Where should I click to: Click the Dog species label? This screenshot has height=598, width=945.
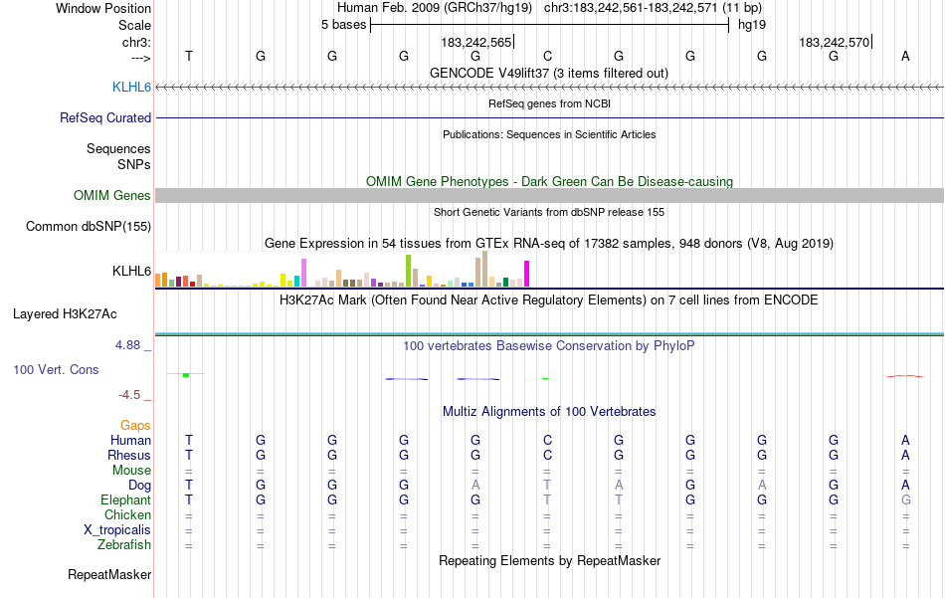[x=139, y=486]
